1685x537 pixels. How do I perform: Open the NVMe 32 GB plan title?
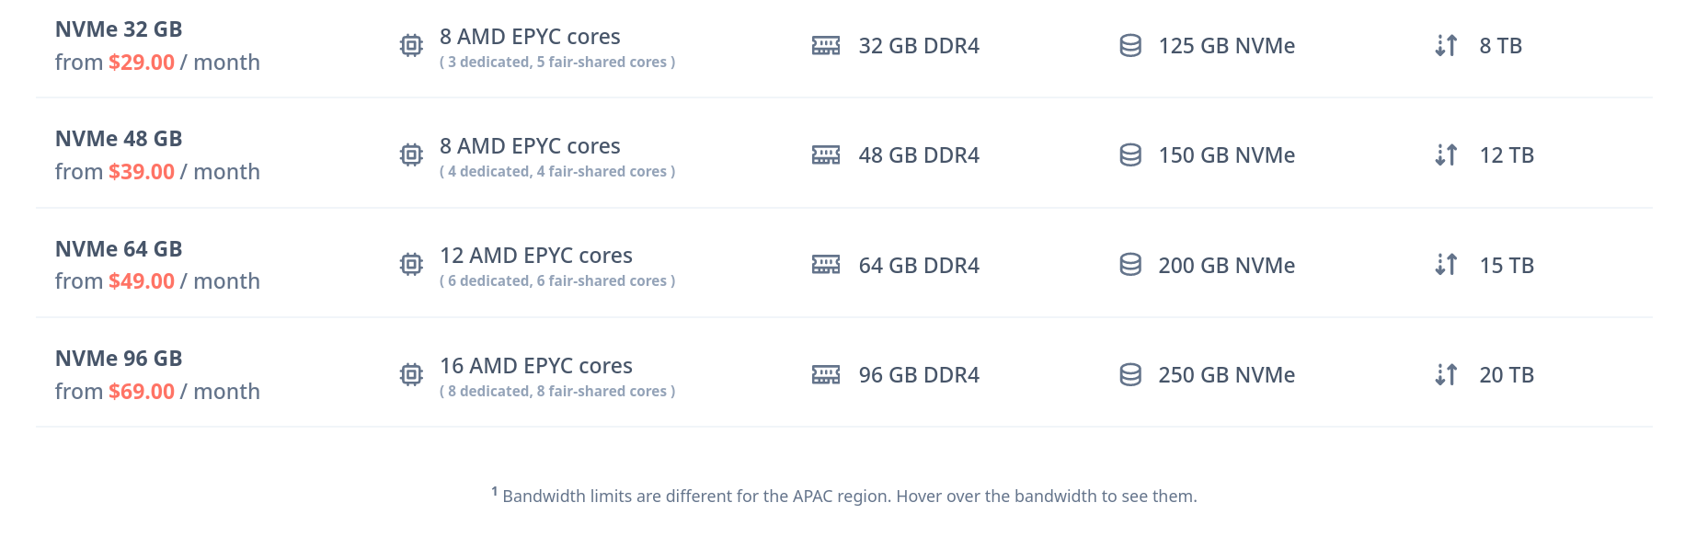[x=119, y=29]
